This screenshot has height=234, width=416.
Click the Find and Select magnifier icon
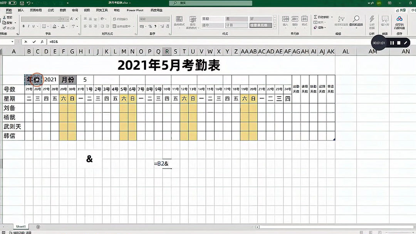point(356,18)
